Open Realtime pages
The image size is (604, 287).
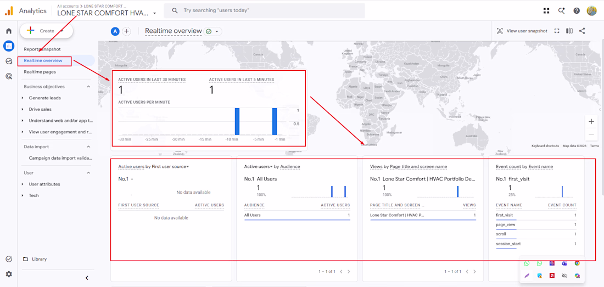click(x=40, y=71)
